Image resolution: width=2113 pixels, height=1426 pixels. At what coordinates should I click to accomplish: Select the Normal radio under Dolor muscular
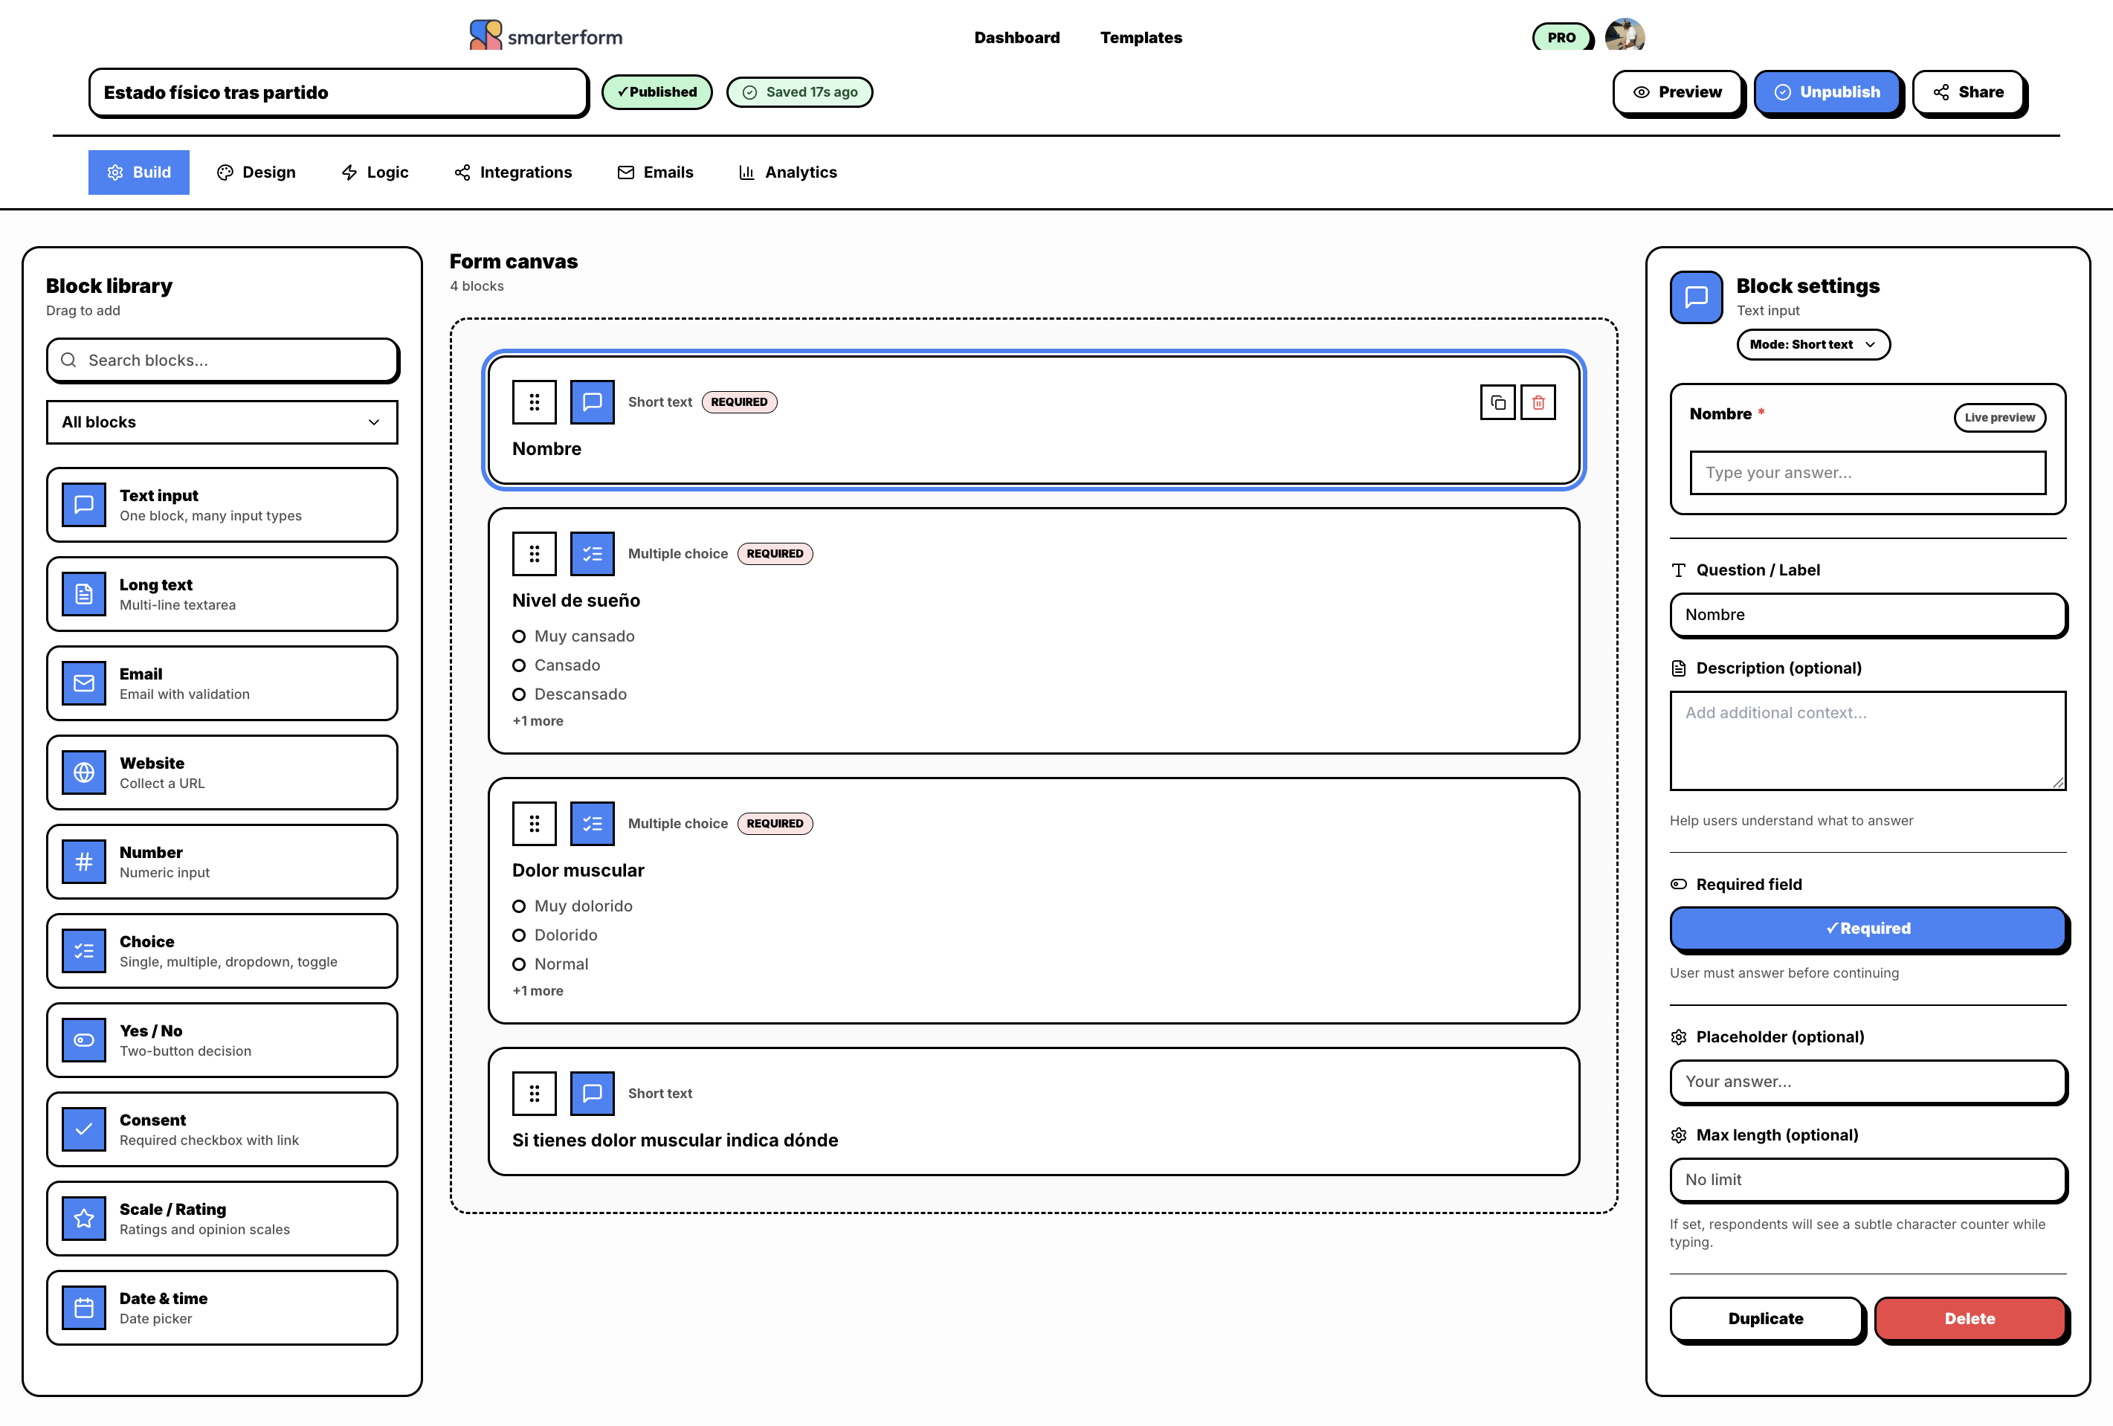519,964
